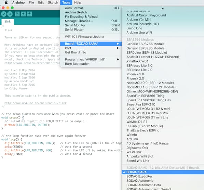This screenshot has width=204, height=190.
Task: Select Phoenix 1.0 board
Action: [163, 74]
